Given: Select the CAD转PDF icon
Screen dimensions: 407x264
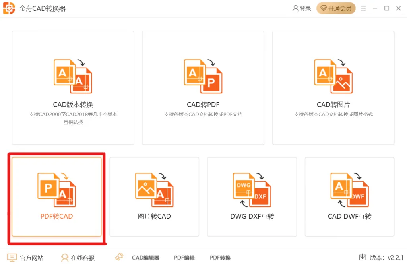Looking at the screenshot, I should pyautogui.click(x=203, y=76).
